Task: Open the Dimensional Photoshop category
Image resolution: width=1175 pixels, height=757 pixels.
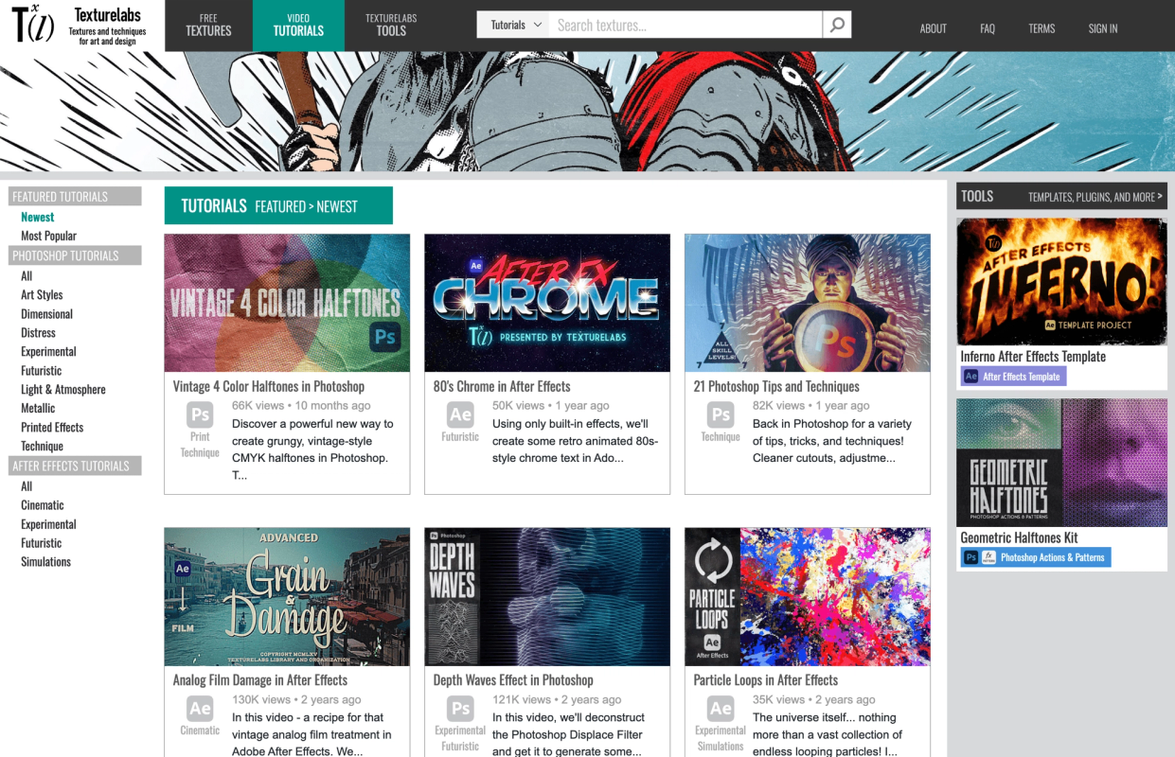Action: coord(46,313)
